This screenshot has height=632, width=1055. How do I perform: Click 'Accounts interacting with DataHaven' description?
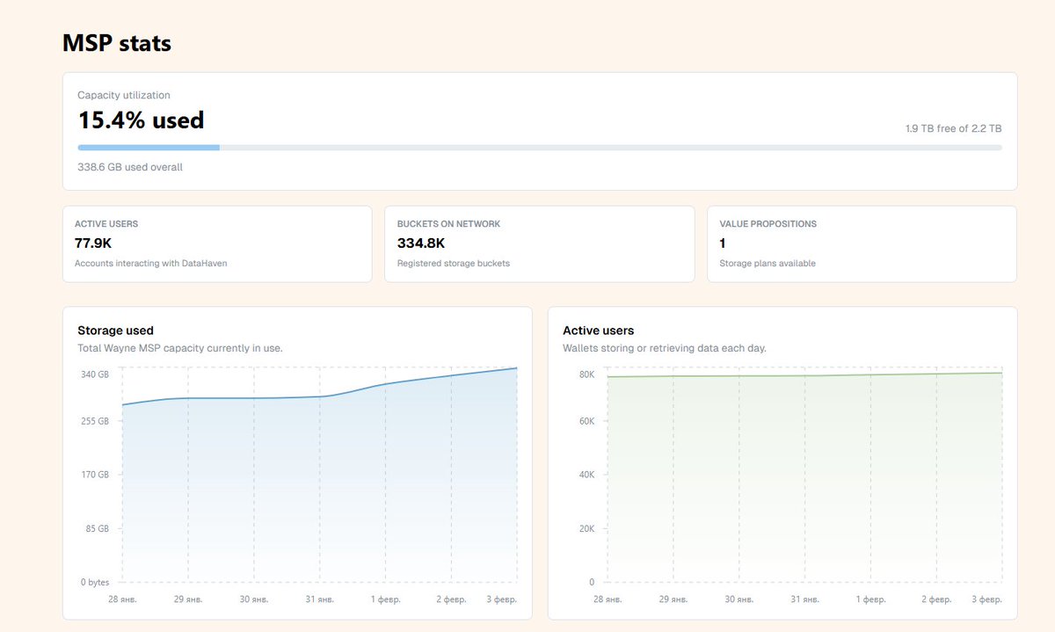(x=150, y=264)
